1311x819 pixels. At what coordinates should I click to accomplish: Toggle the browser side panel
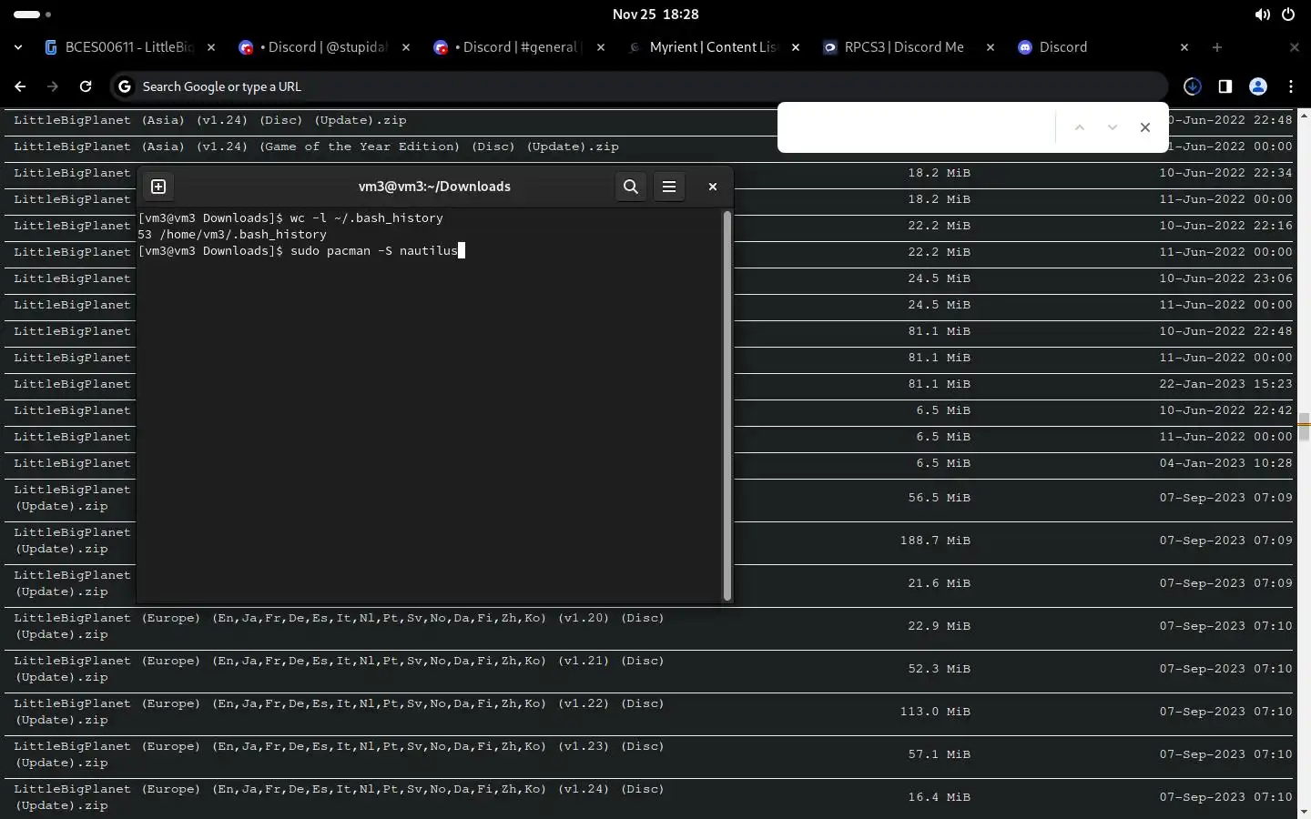tap(1225, 86)
